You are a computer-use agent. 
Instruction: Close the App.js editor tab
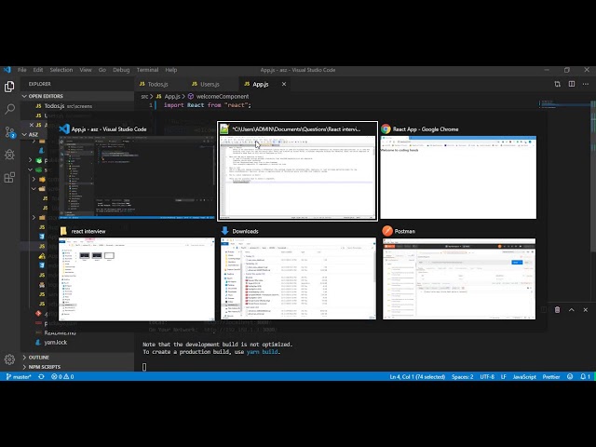[x=284, y=84]
